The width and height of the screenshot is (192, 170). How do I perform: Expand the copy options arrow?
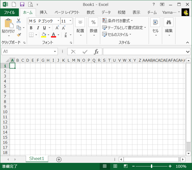24,28
